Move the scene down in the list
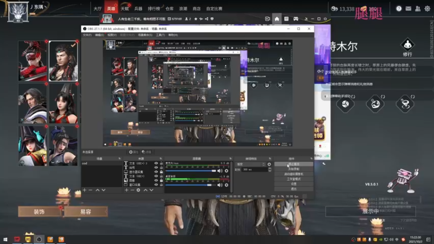The image size is (434, 244). (x=104, y=190)
